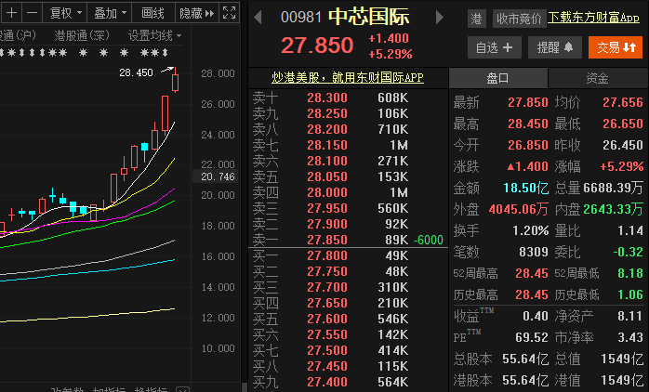Click 卖三 price 27.950

click(x=327, y=208)
